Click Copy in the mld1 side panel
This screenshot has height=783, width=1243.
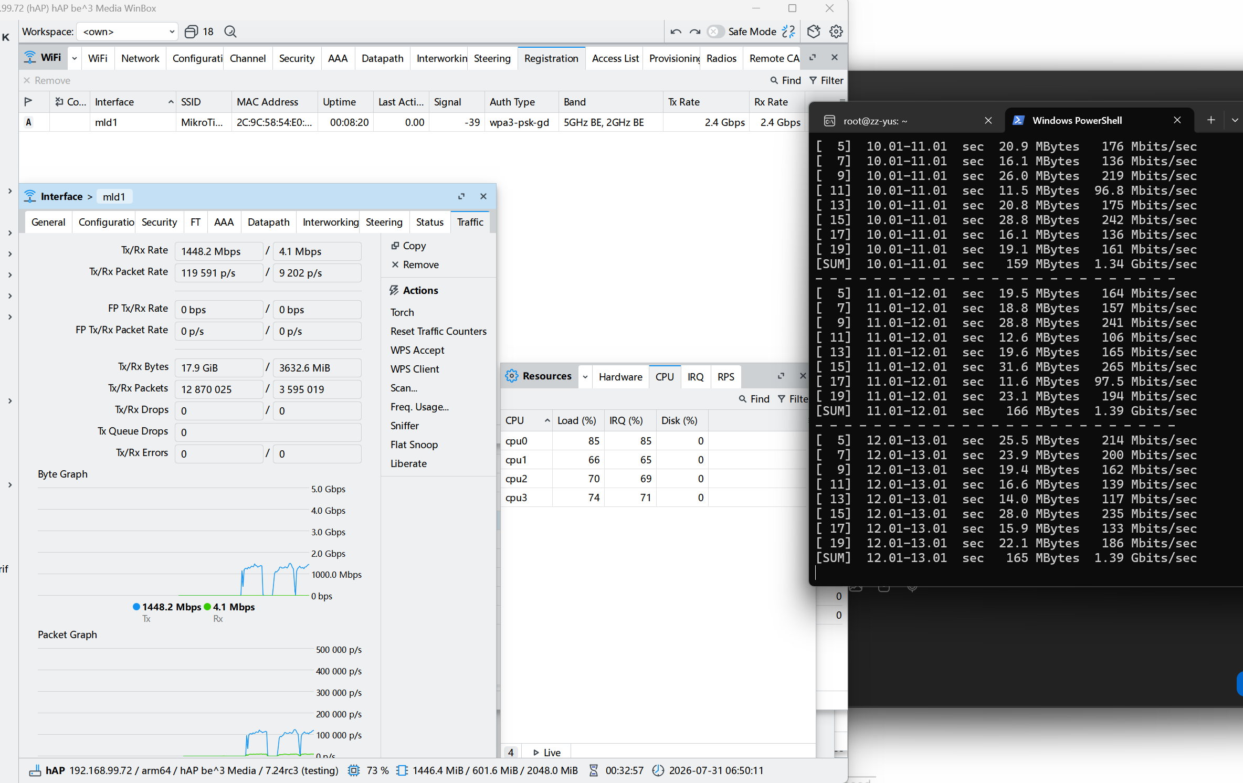pyautogui.click(x=408, y=246)
